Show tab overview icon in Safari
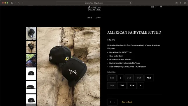188x106 pixels. tap(185, 3)
